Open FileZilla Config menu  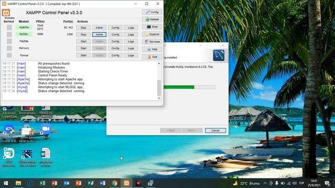115,42
